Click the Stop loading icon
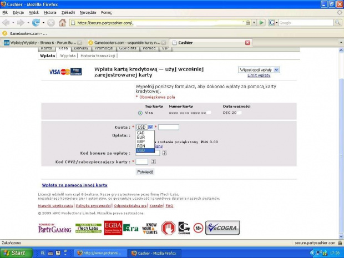 pos(51,23)
